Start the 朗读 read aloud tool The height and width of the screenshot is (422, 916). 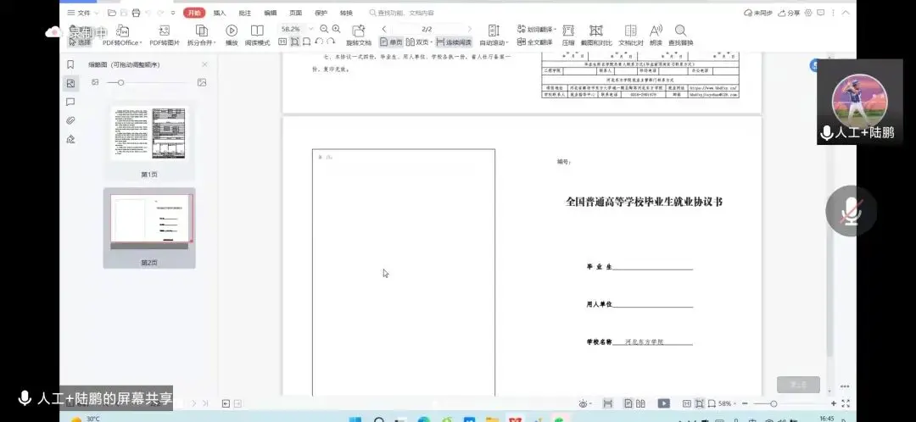coord(656,35)
